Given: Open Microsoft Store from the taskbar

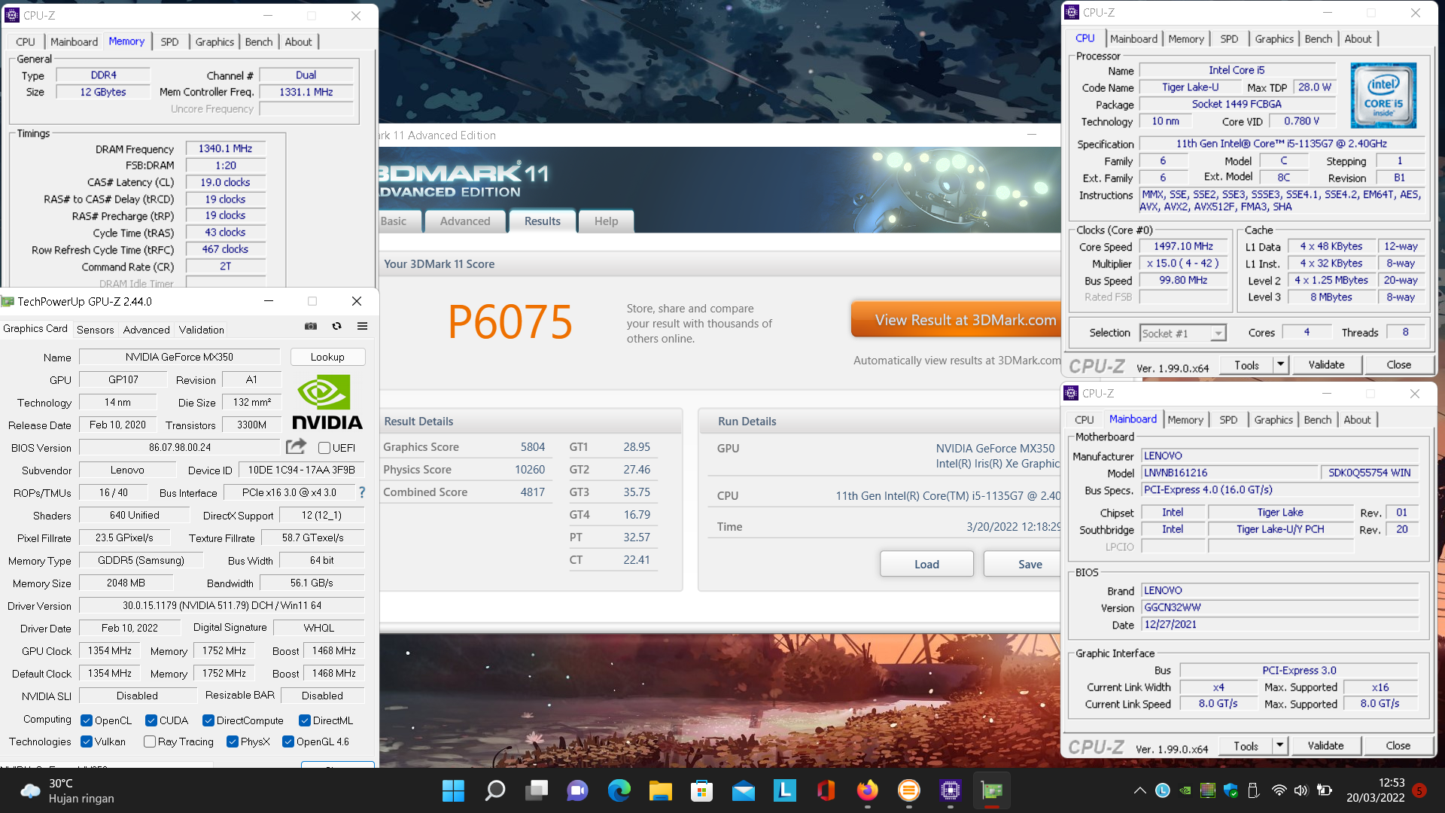Looking at the screenshot, I should point(701,790).
